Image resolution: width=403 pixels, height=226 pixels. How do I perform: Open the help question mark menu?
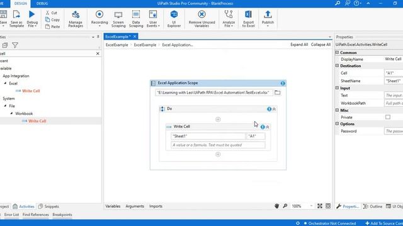coord(357,3)
